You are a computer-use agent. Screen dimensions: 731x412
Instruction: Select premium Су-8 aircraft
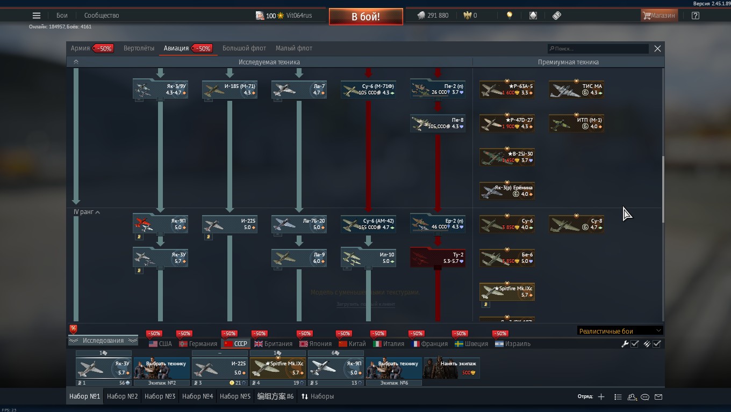point(576,224)
